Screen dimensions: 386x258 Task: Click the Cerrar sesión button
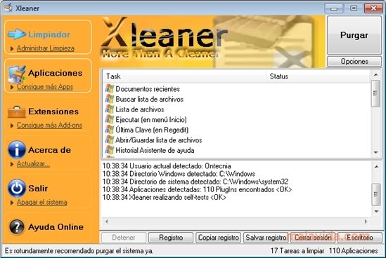point(313,238)
